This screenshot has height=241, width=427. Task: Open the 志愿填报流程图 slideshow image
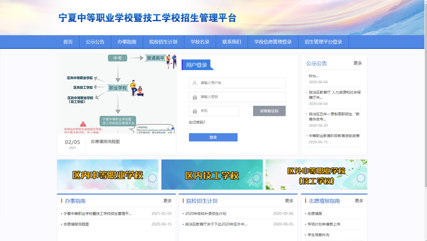click(117, 94)
